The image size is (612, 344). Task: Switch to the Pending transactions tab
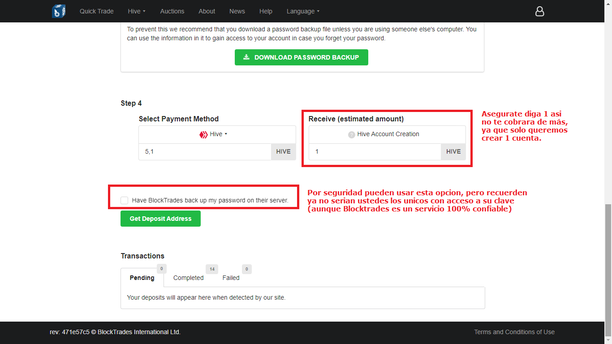142,278
